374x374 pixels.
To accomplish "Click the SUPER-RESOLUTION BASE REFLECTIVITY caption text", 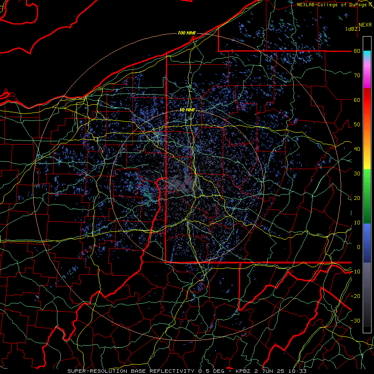I will [x=131, y=371].
